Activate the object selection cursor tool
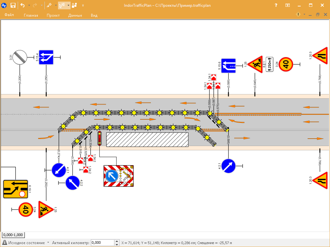The width and height of the screenshot is (330, 247). coord(62,5)
